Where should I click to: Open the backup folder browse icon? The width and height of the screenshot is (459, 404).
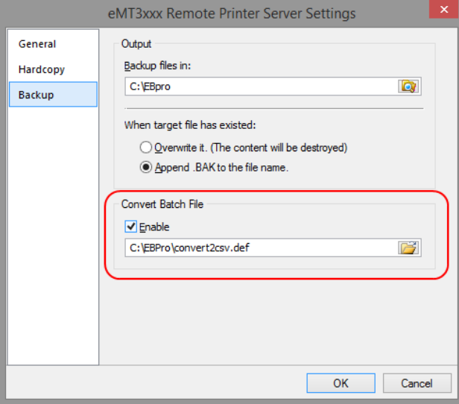coord(408,86)
